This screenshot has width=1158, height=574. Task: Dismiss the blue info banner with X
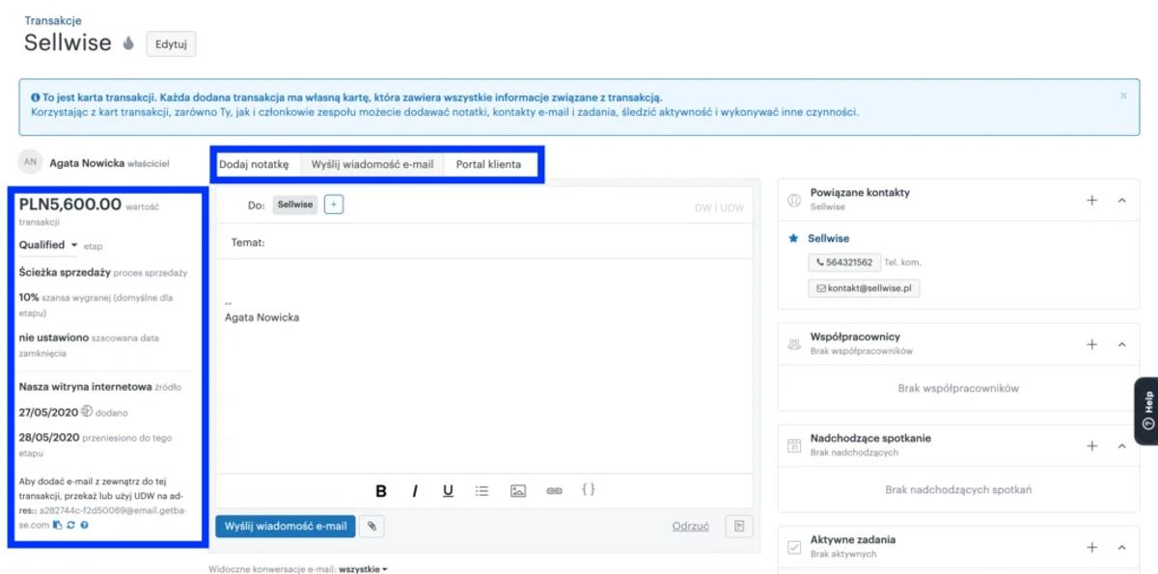click(1123, 96)
